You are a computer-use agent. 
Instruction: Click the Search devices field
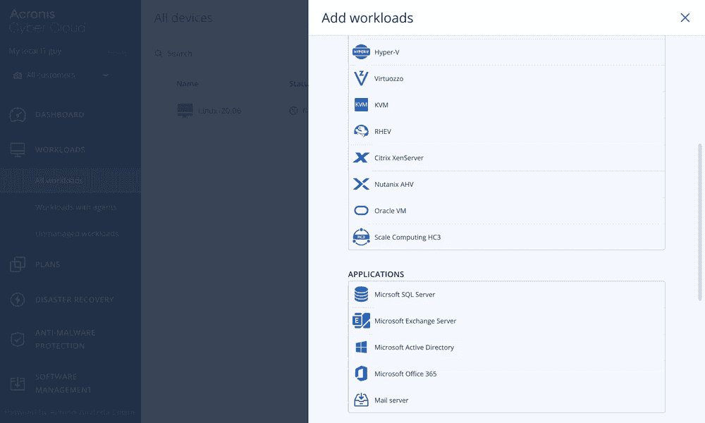tap(211, 54)
